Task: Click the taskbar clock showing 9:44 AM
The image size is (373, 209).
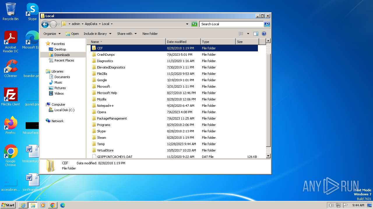Action: [358, 205]
